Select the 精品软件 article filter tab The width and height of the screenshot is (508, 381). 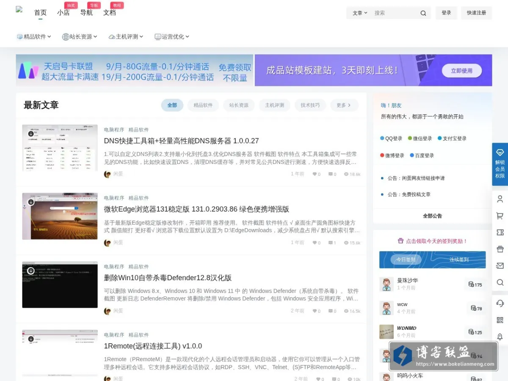click(203, 105)
